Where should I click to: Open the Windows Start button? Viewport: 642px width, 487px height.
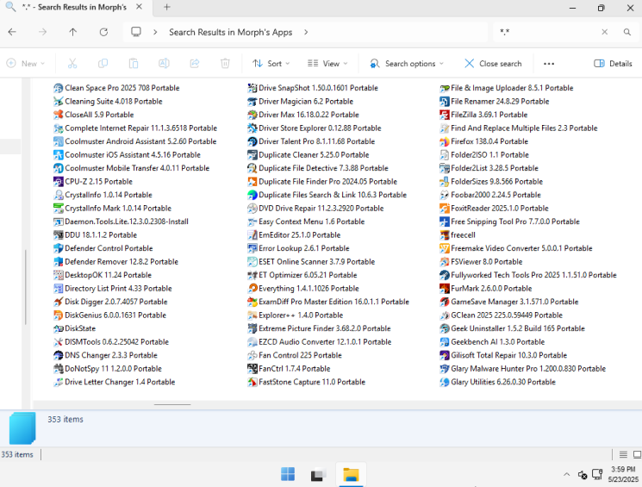click(x=288, y=474)
